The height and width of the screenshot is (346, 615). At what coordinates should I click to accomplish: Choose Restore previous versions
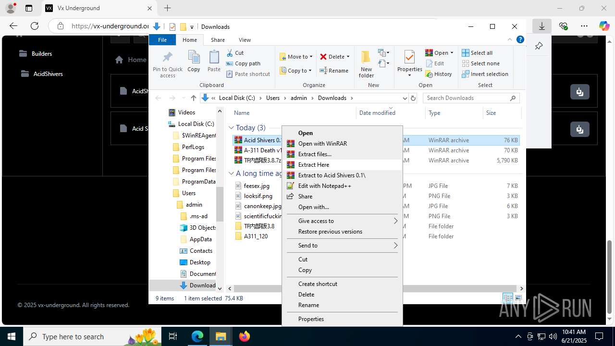coord(342,232)
